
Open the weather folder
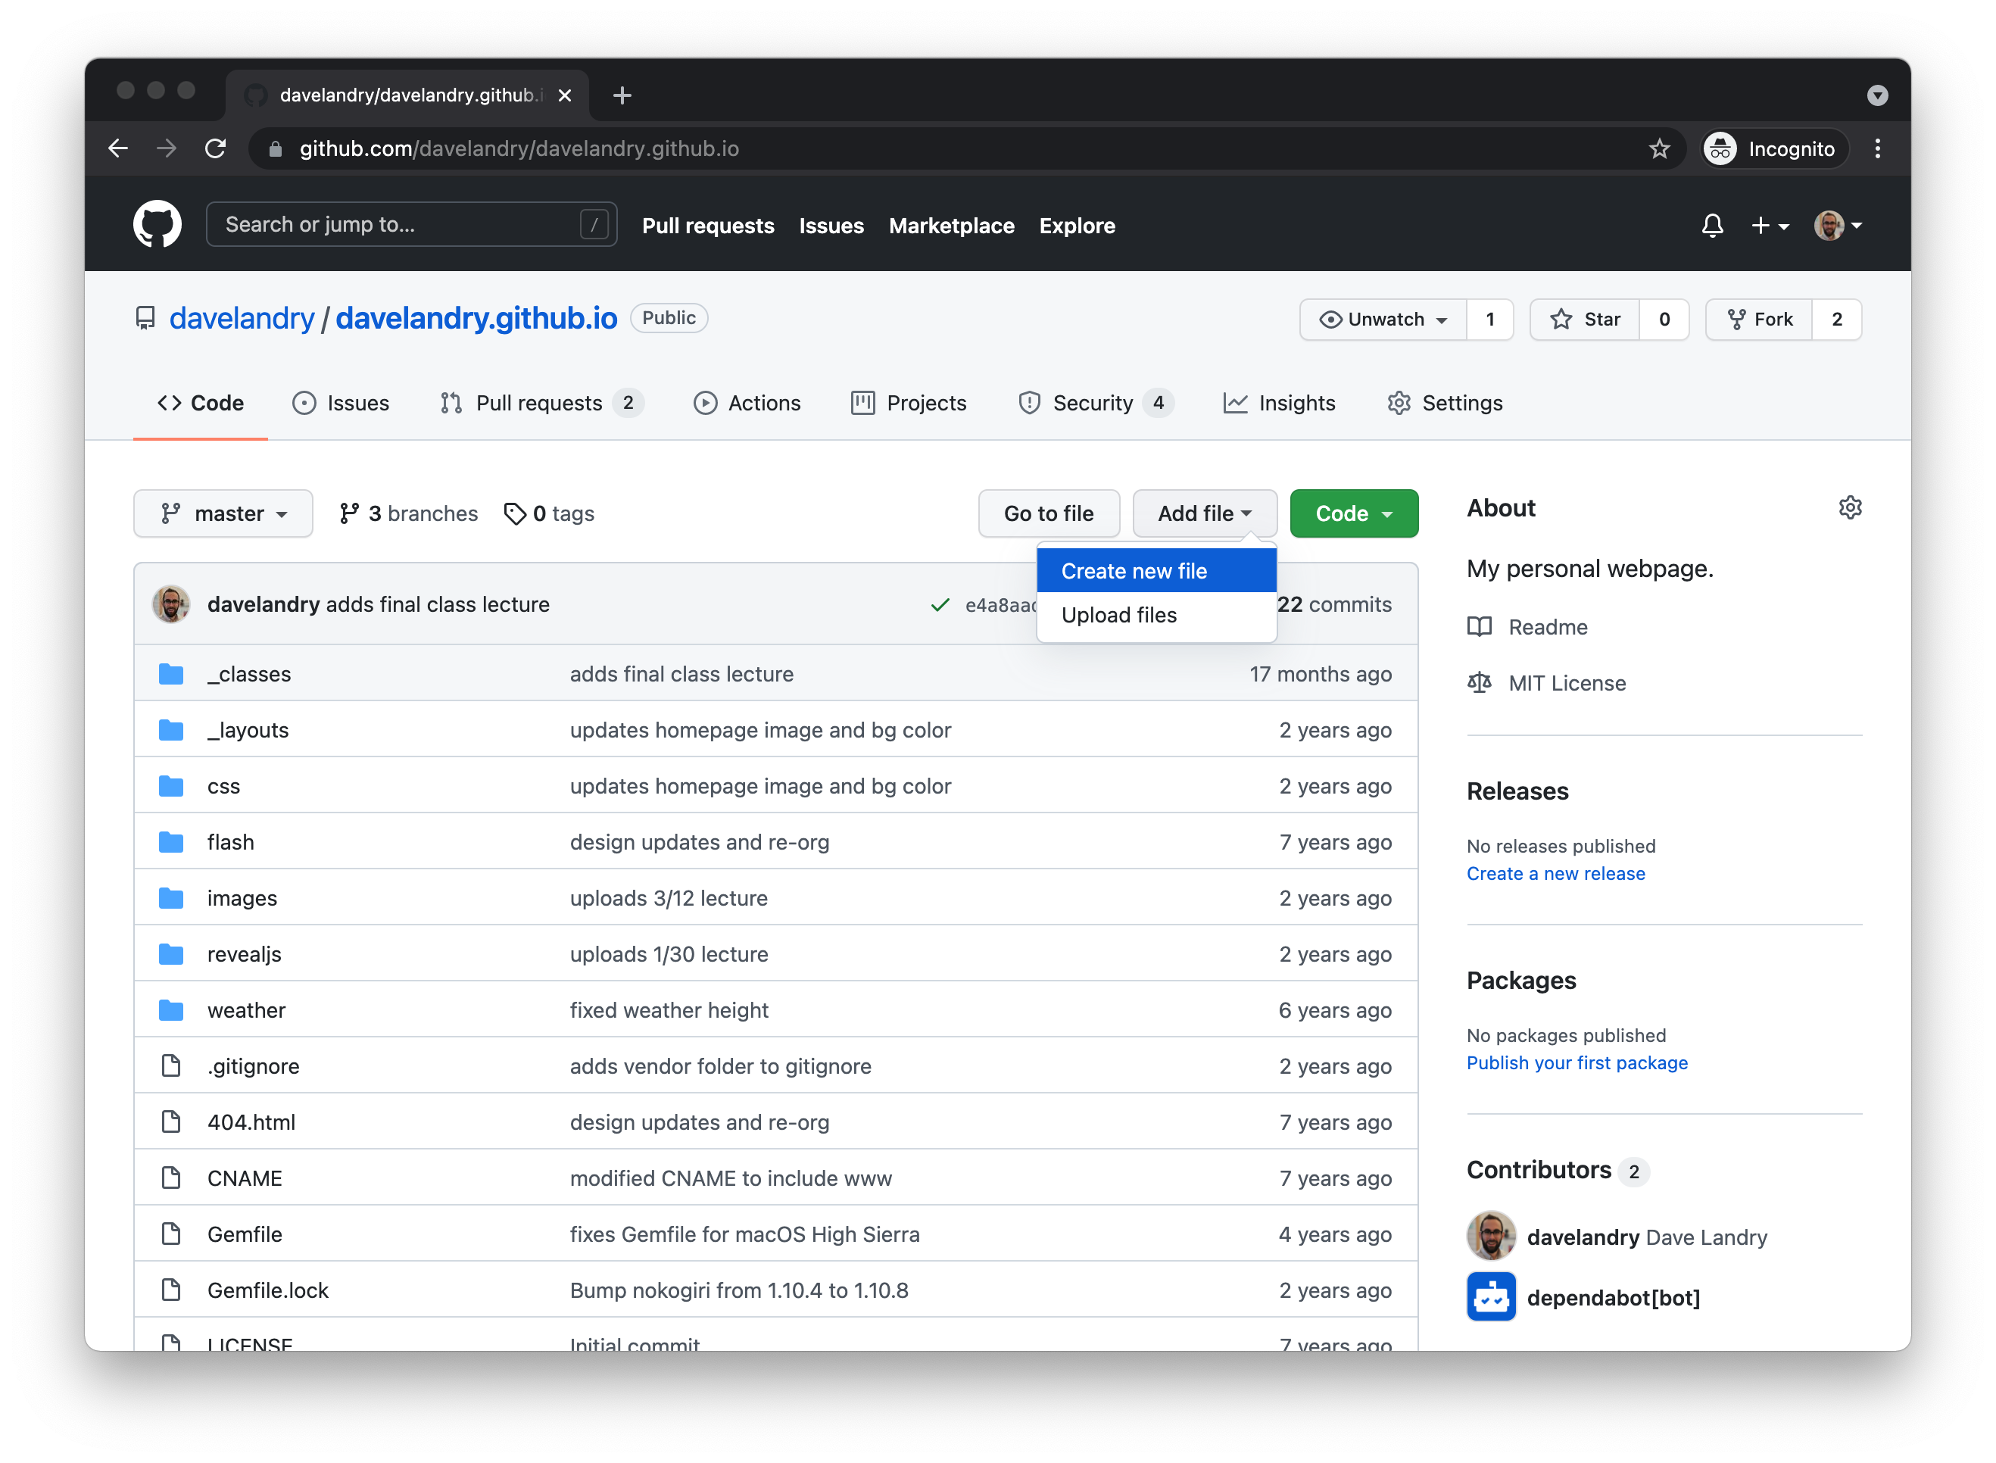246,1010
